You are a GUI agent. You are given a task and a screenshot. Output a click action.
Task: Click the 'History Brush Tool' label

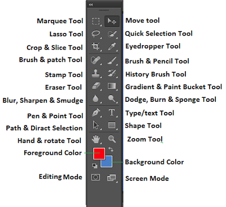[x=156, y=74]
